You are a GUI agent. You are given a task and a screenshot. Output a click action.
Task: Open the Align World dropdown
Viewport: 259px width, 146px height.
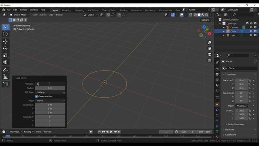coord(50,101)
